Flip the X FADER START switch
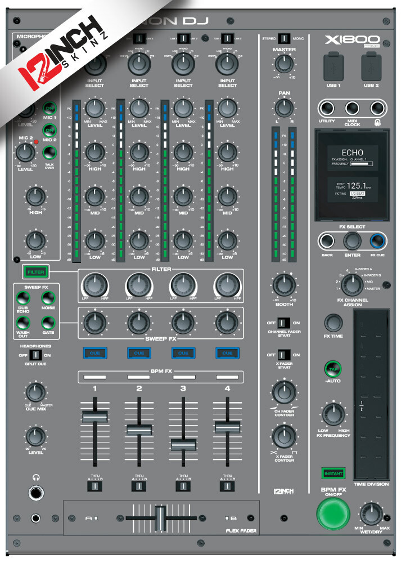Image resolution: width=401 pixels, height=563 pixels. pyautogui.click(x=283, y=355)
